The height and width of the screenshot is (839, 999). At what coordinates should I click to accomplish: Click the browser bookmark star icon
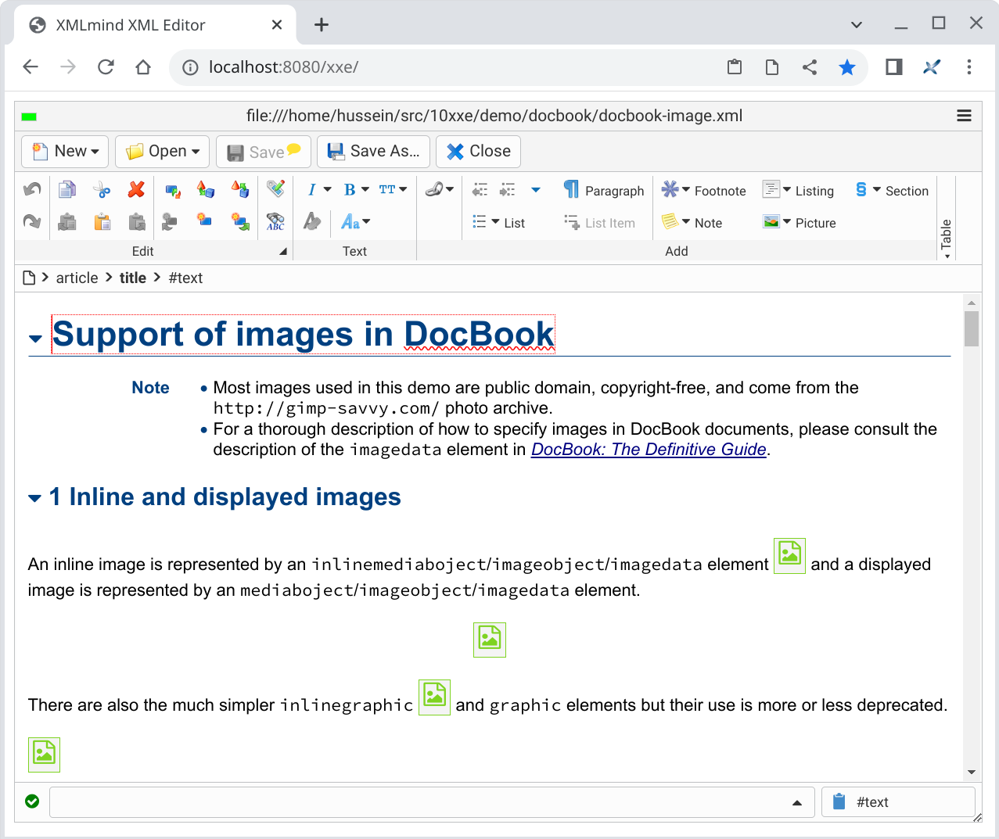(x=847, y=67)
